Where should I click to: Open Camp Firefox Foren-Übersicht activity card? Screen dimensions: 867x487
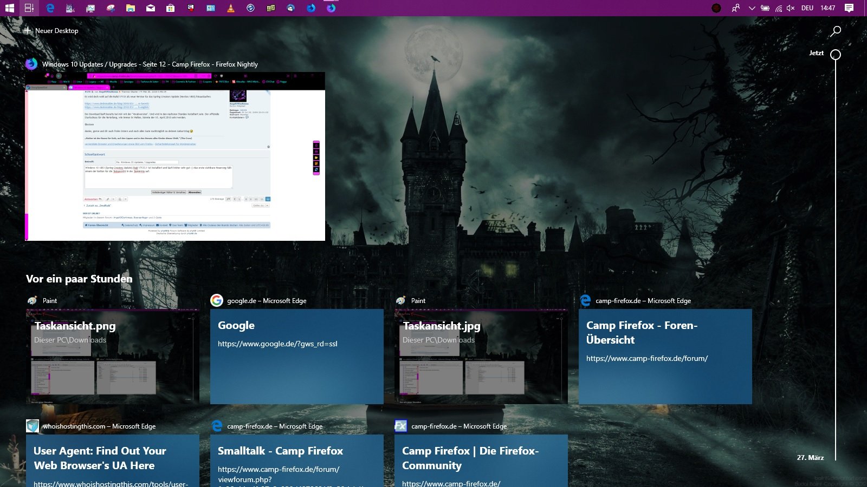click(665, 356)
